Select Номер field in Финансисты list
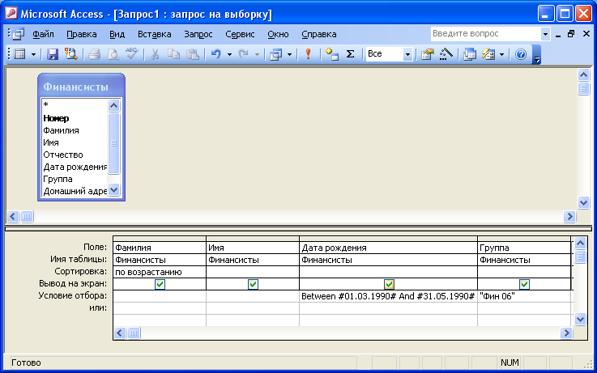Screen dimensions: 597x373 pos(56,118)
